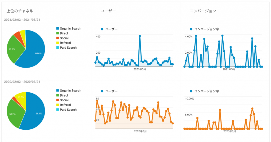Open the コンバージョン widget title
The image size is (271, 142).
[203, 11]
